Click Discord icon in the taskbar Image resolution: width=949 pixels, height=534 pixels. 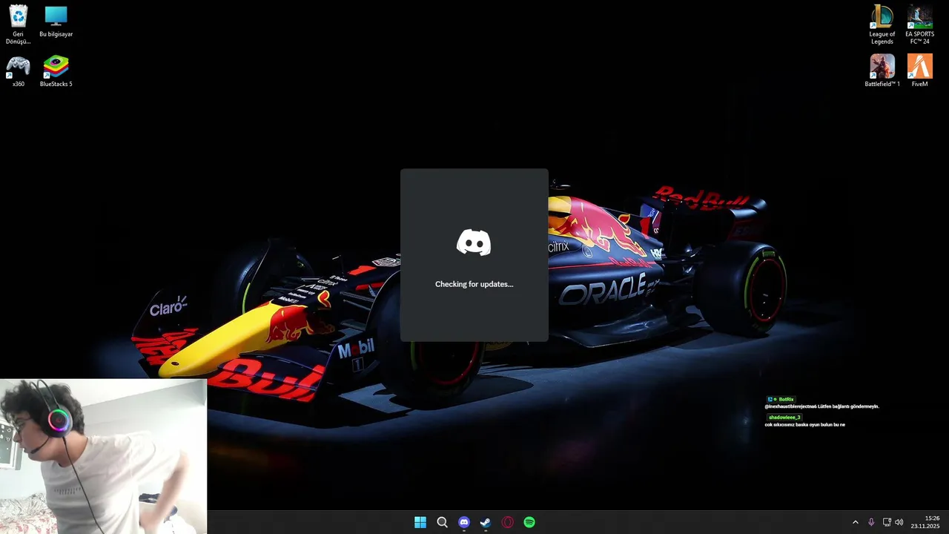click(x=464, y=522)
